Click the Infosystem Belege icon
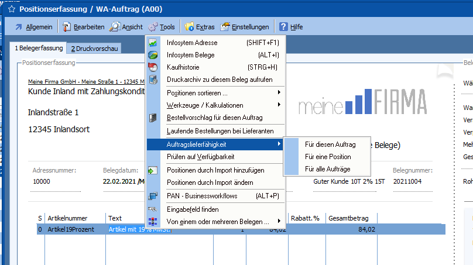The width and height of the screenshot is (473, 265). pyautogui.click(x=153, y=55)
